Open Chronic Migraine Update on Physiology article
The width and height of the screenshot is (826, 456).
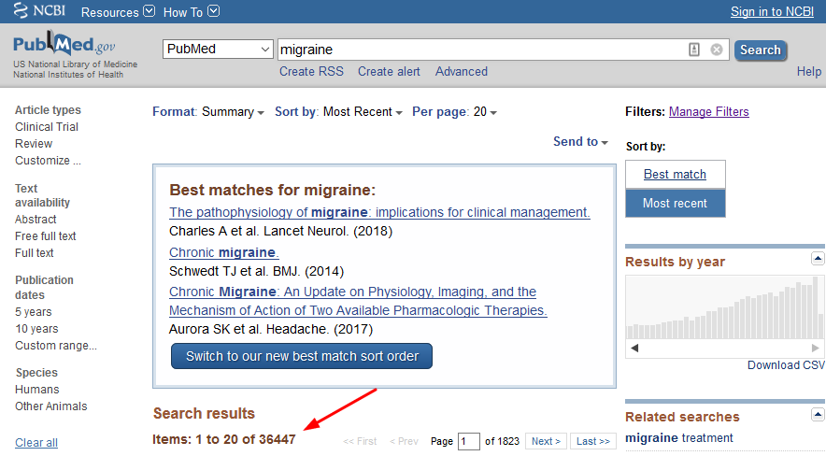coord(358,301)
